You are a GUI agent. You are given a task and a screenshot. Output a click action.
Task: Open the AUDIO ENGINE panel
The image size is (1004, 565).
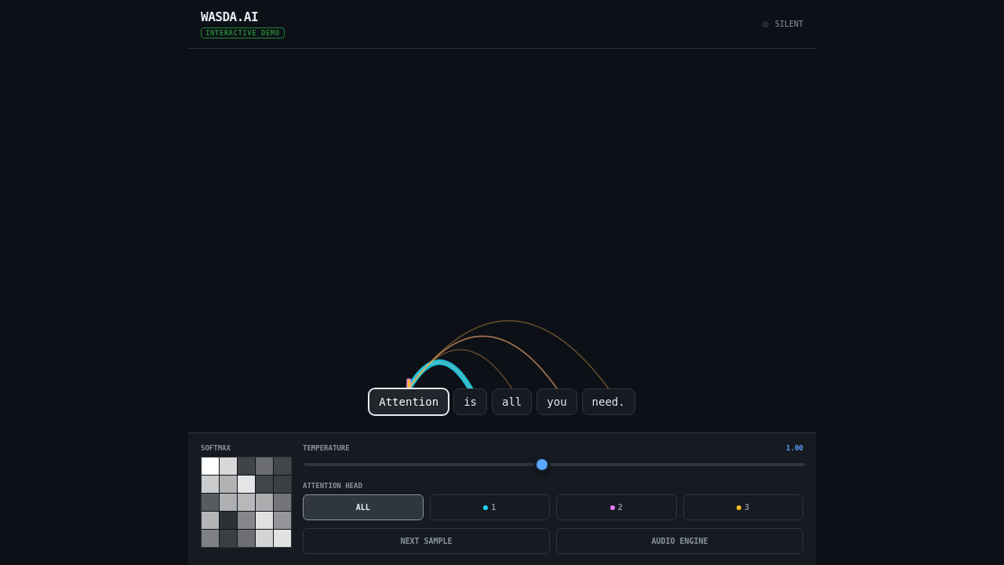pos(679,541)
